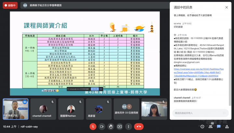Raise your hand in the meeting

coord(110,126)
